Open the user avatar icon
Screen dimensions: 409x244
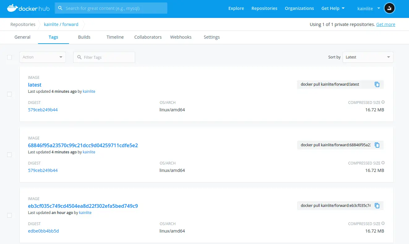(390, 8)
